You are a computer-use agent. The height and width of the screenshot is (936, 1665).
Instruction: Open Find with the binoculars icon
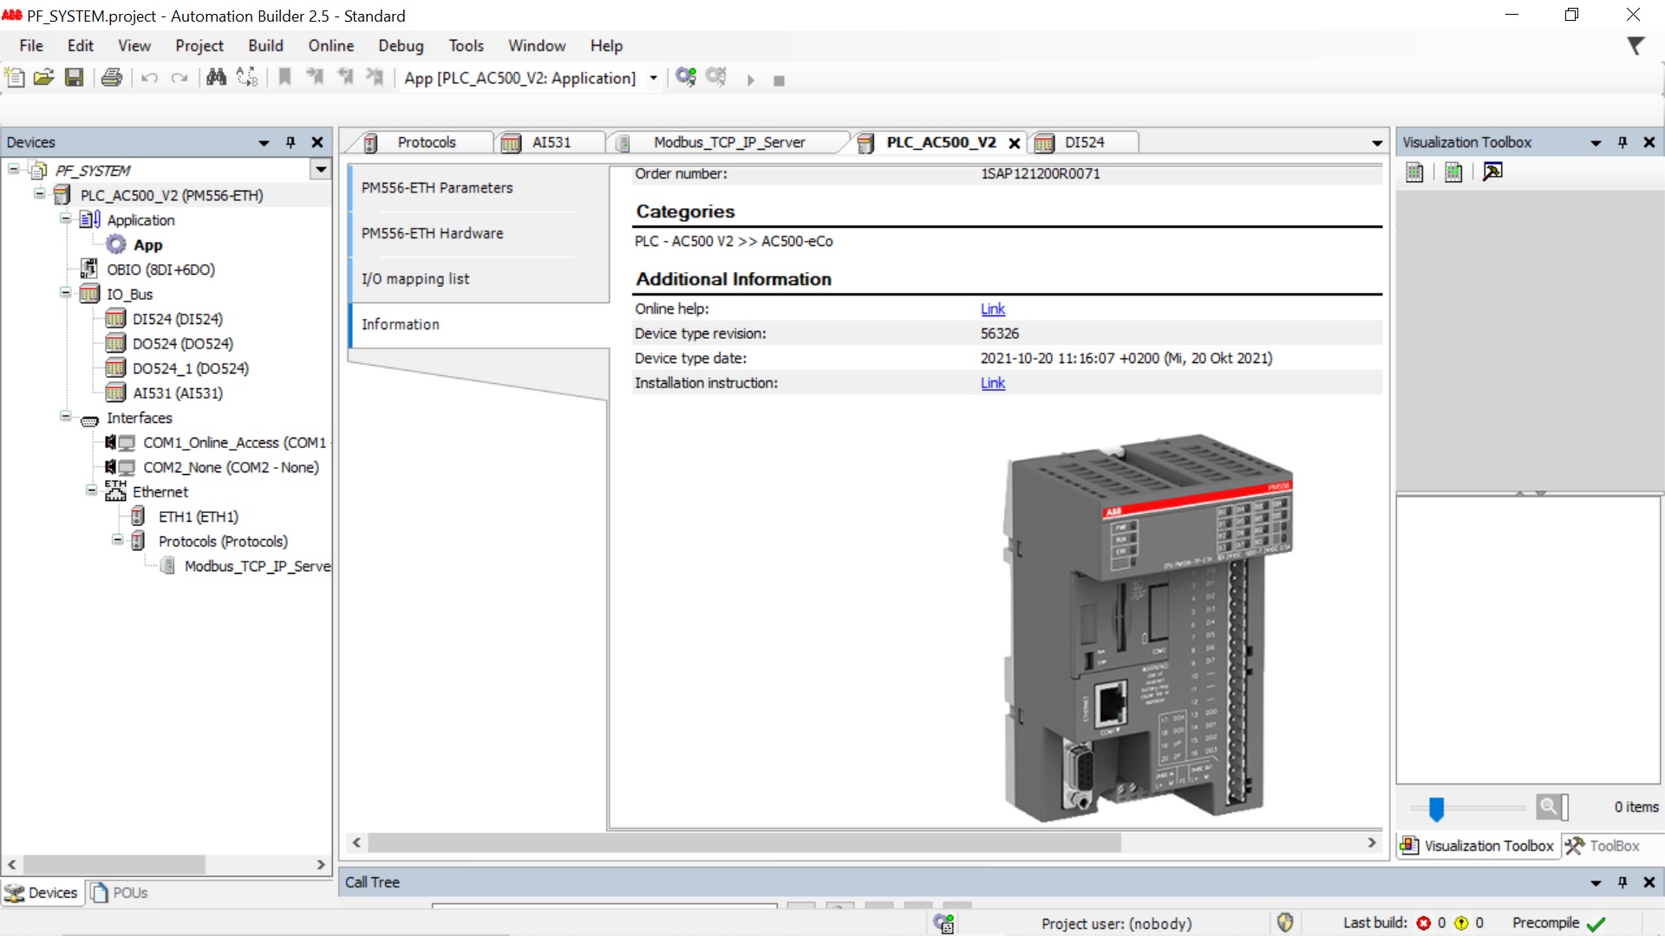(x=216, y=78)
